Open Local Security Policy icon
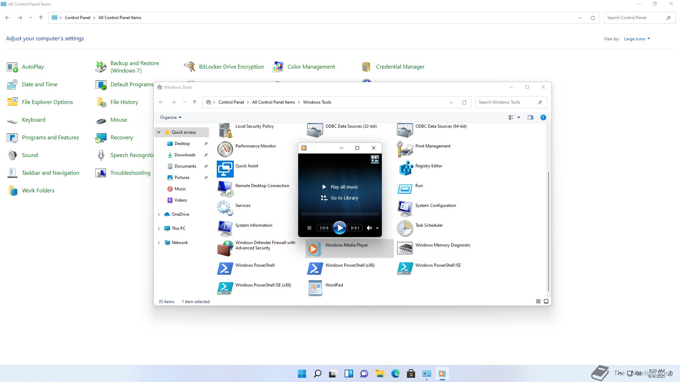This screenshot has height=382, width=680. point(225,130)
